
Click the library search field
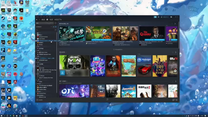pyautogui.click(x=45, y=30)
